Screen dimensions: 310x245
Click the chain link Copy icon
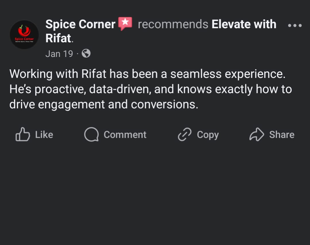[x=185, y=134]
